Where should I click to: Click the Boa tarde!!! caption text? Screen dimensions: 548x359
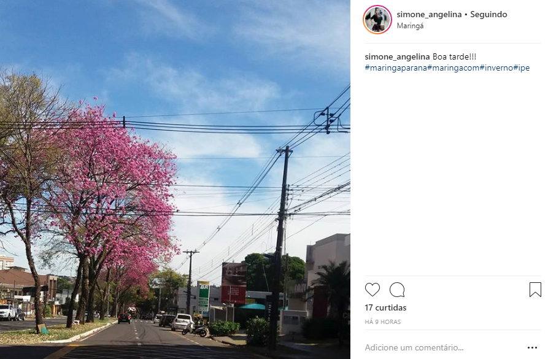click(x=454, y=56)
